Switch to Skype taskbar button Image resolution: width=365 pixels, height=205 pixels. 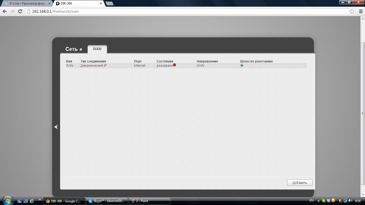click(x=107, y=201)
